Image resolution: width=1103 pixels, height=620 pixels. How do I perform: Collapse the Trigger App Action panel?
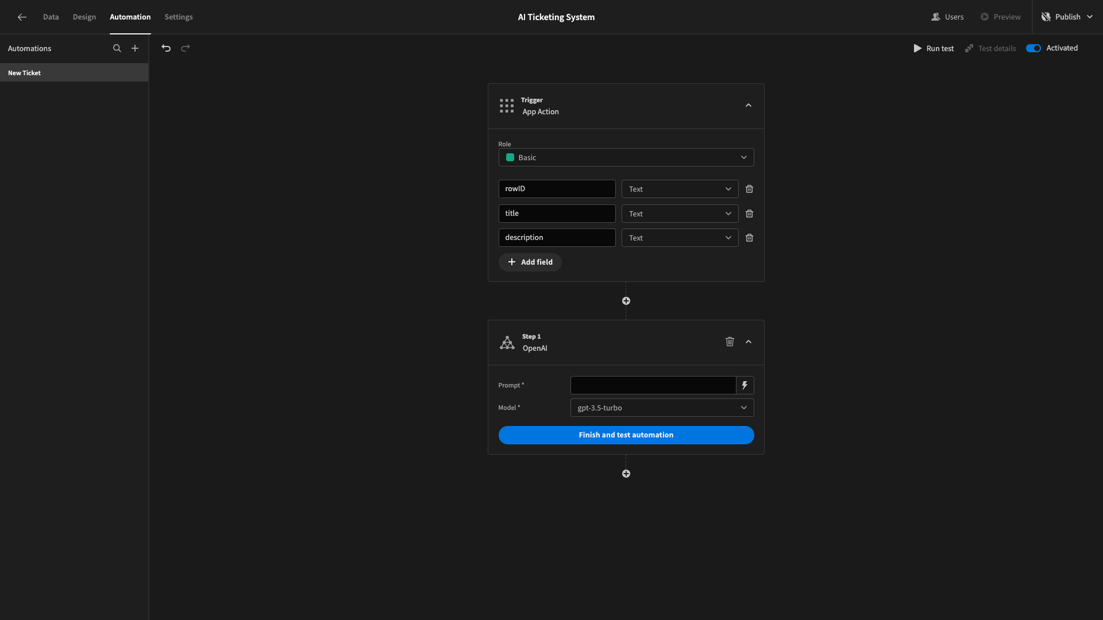[749, 106]
